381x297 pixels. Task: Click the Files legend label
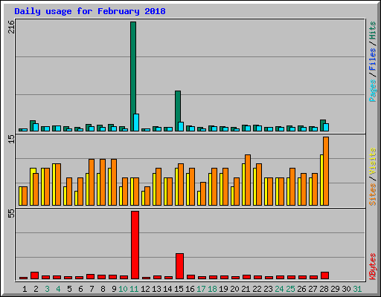373,59
